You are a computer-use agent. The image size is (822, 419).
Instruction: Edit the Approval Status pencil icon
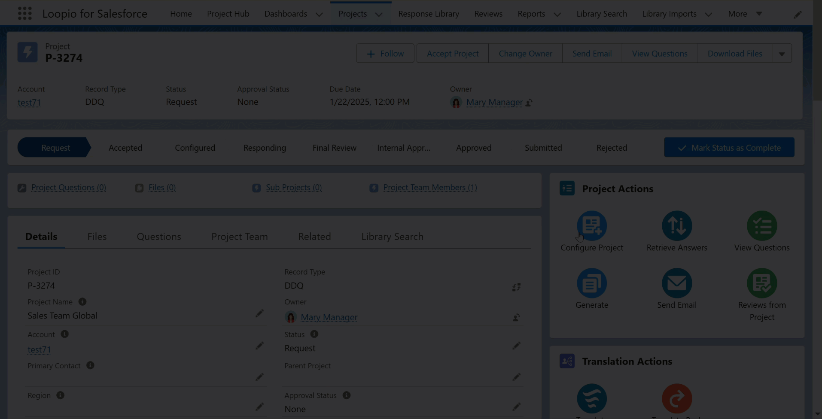[x=516, y=407]
